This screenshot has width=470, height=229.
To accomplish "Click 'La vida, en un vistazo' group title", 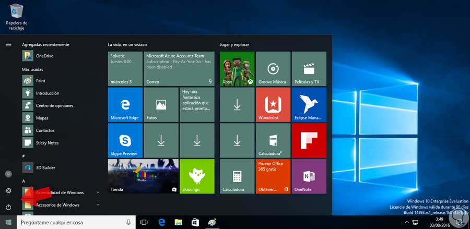I will coord(127,45).
